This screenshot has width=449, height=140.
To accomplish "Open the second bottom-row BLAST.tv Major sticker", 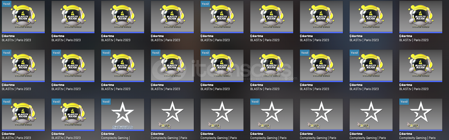I will tap(73, 115).
